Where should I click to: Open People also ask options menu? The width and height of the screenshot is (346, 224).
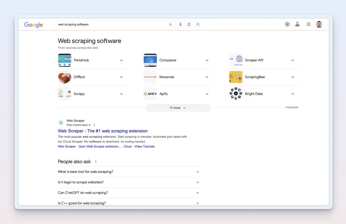point(96,161)
